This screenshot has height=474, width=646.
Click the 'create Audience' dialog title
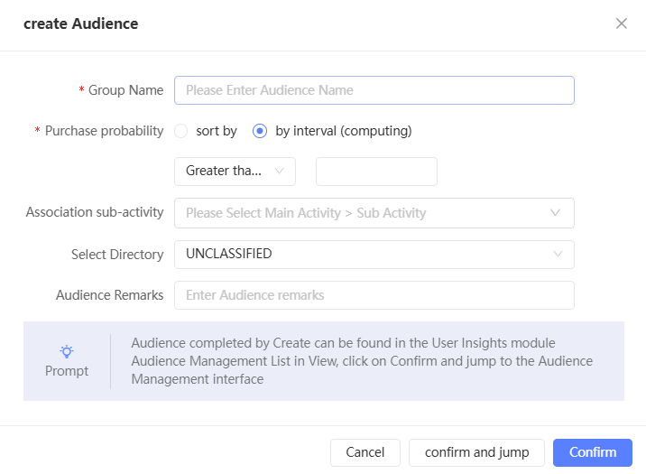point(81,23)
